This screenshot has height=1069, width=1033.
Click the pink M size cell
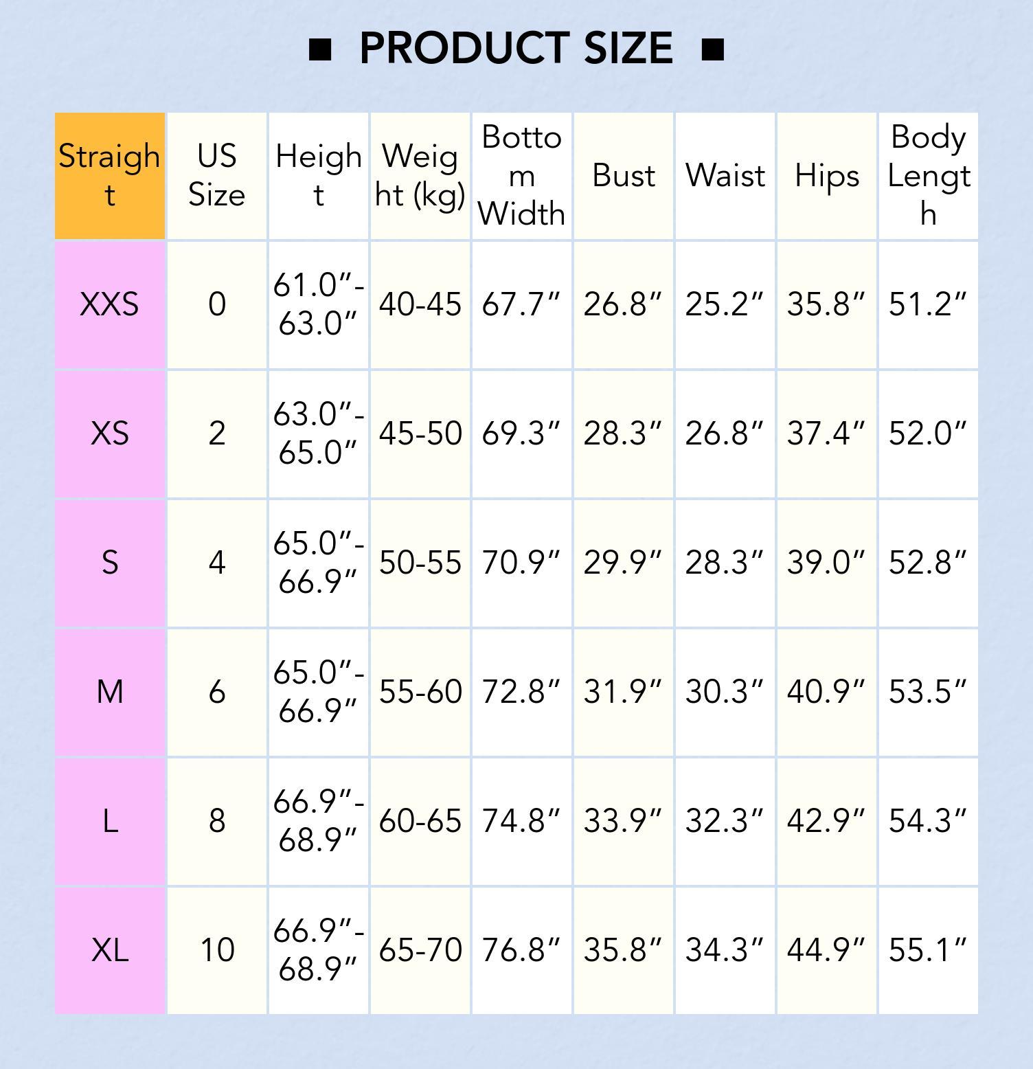[110, 692]
